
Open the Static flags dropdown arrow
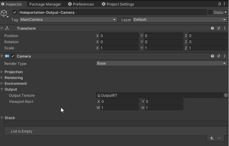(x=226, y=13)
